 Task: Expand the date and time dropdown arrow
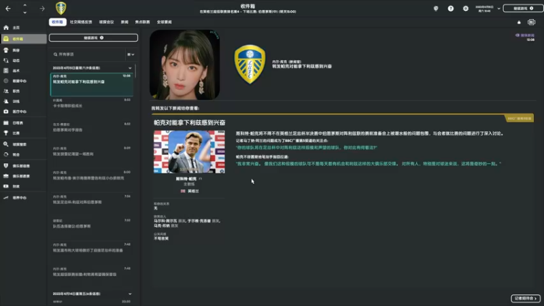pyautogui.click(x=499, y=8)
